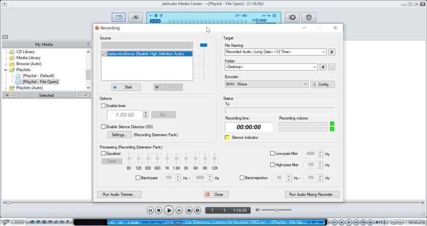
Task: Open the burn disc icon in top toolbar
Action: (309, 18)
